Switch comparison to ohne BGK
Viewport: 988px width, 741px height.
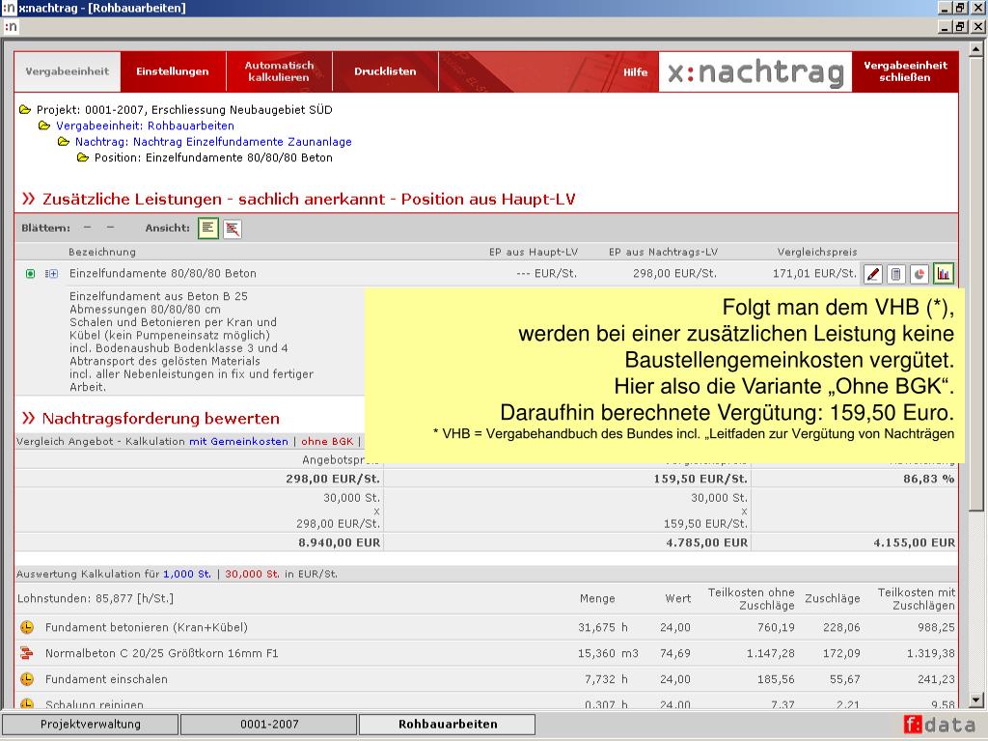pyautogui.click(x=327, y=442)
